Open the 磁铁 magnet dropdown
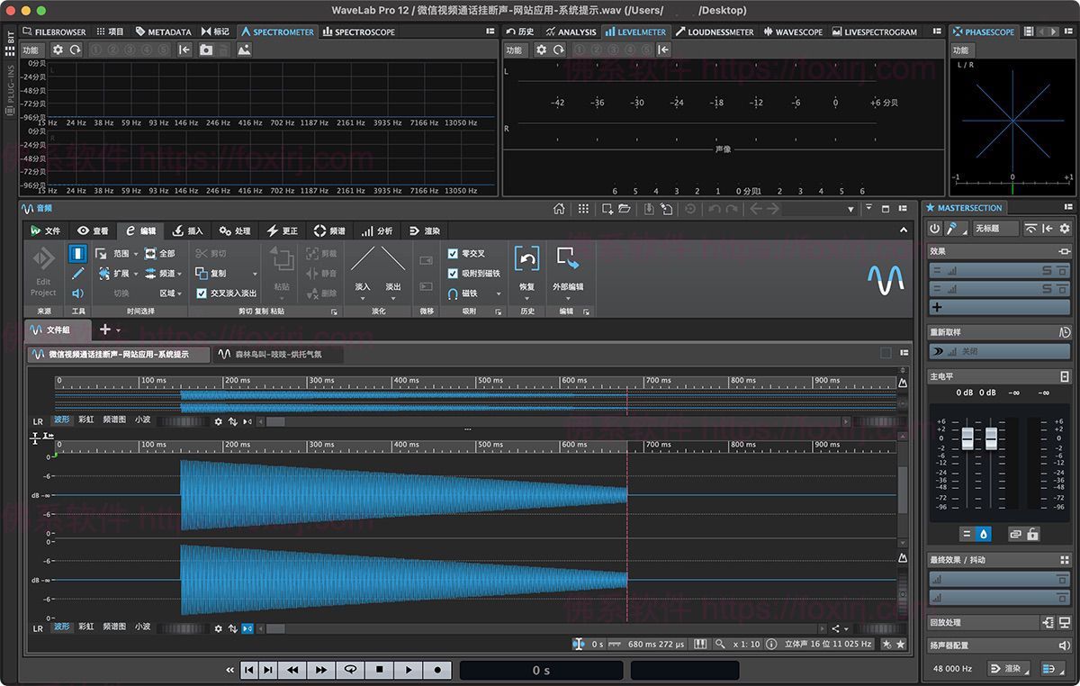1080x686 pixels. coord(499,293)
